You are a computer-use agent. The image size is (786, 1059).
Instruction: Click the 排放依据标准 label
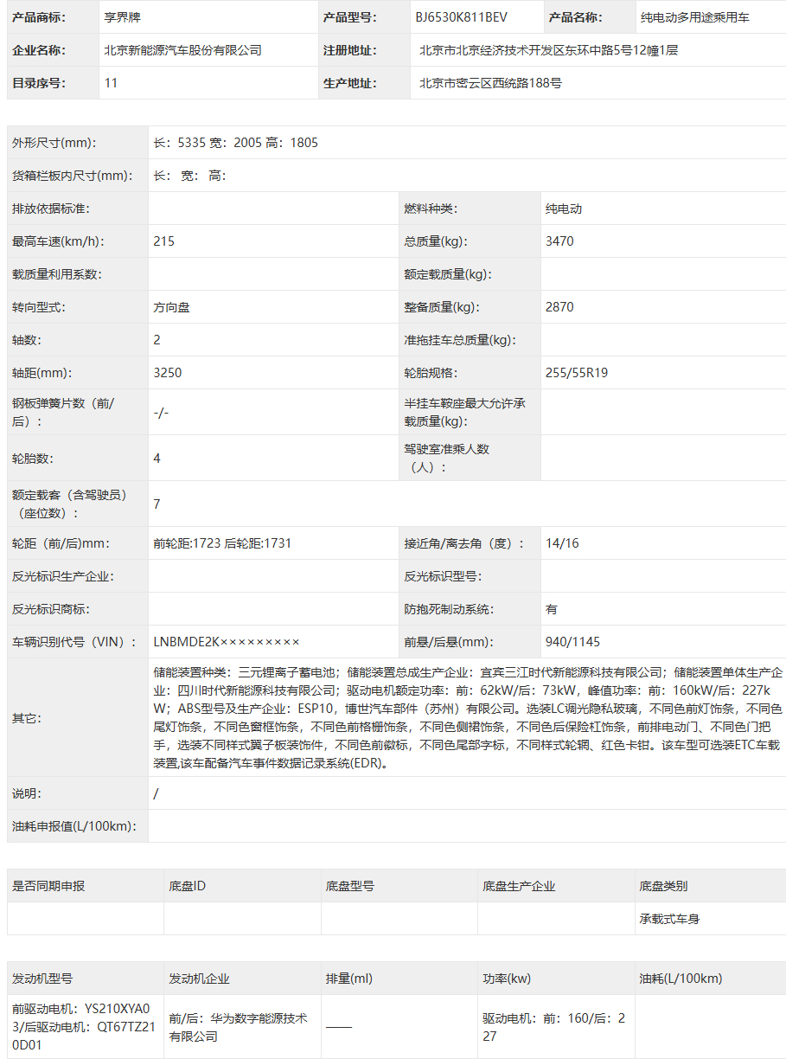[x=51, y=209]
